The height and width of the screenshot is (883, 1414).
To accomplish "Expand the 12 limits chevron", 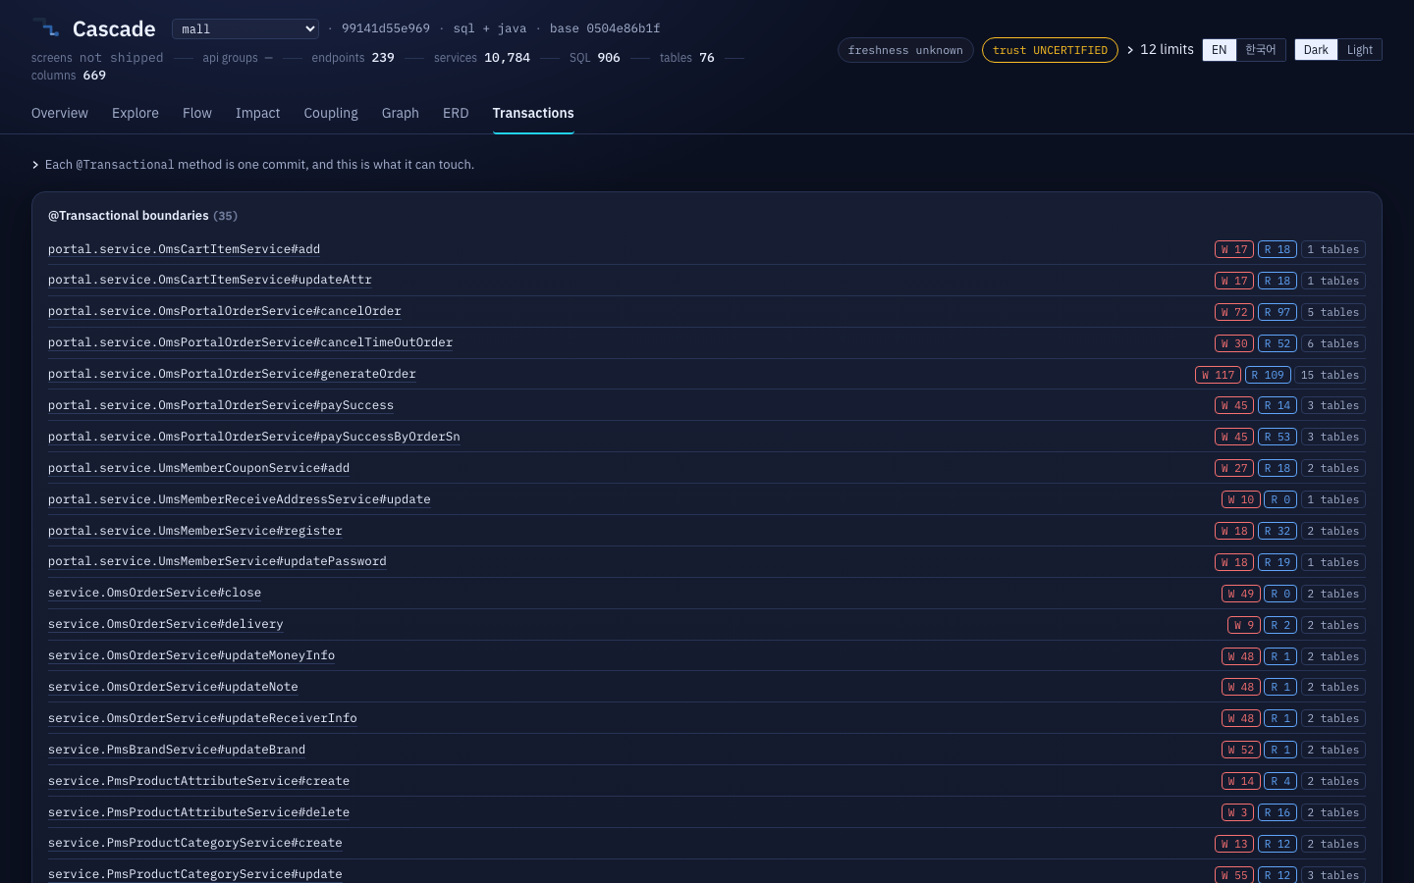I will (x=1130, y=50).
